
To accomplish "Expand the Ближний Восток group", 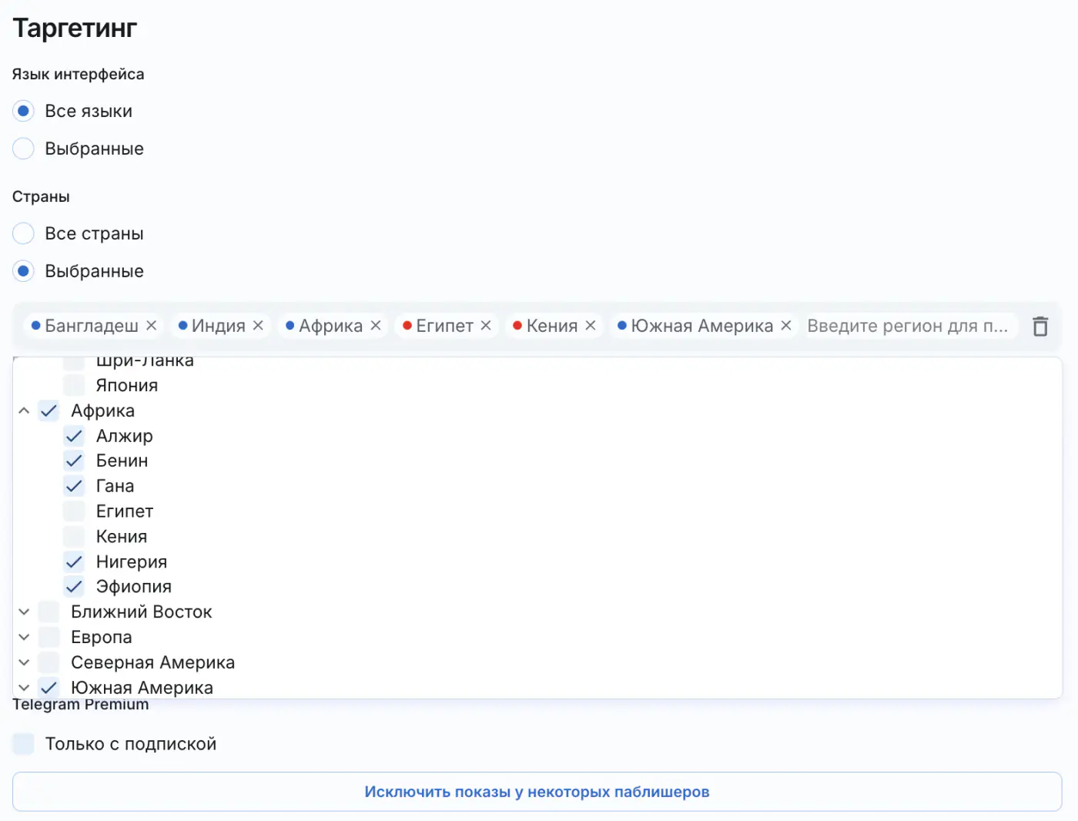I will 24,612.
